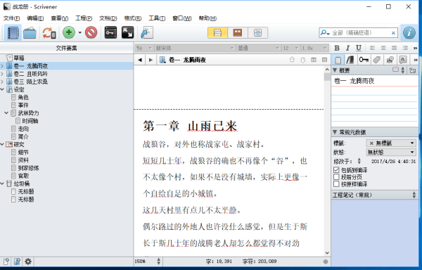
Task: Open the font size dropdown showing 12
Action: (x=290, y=48)
